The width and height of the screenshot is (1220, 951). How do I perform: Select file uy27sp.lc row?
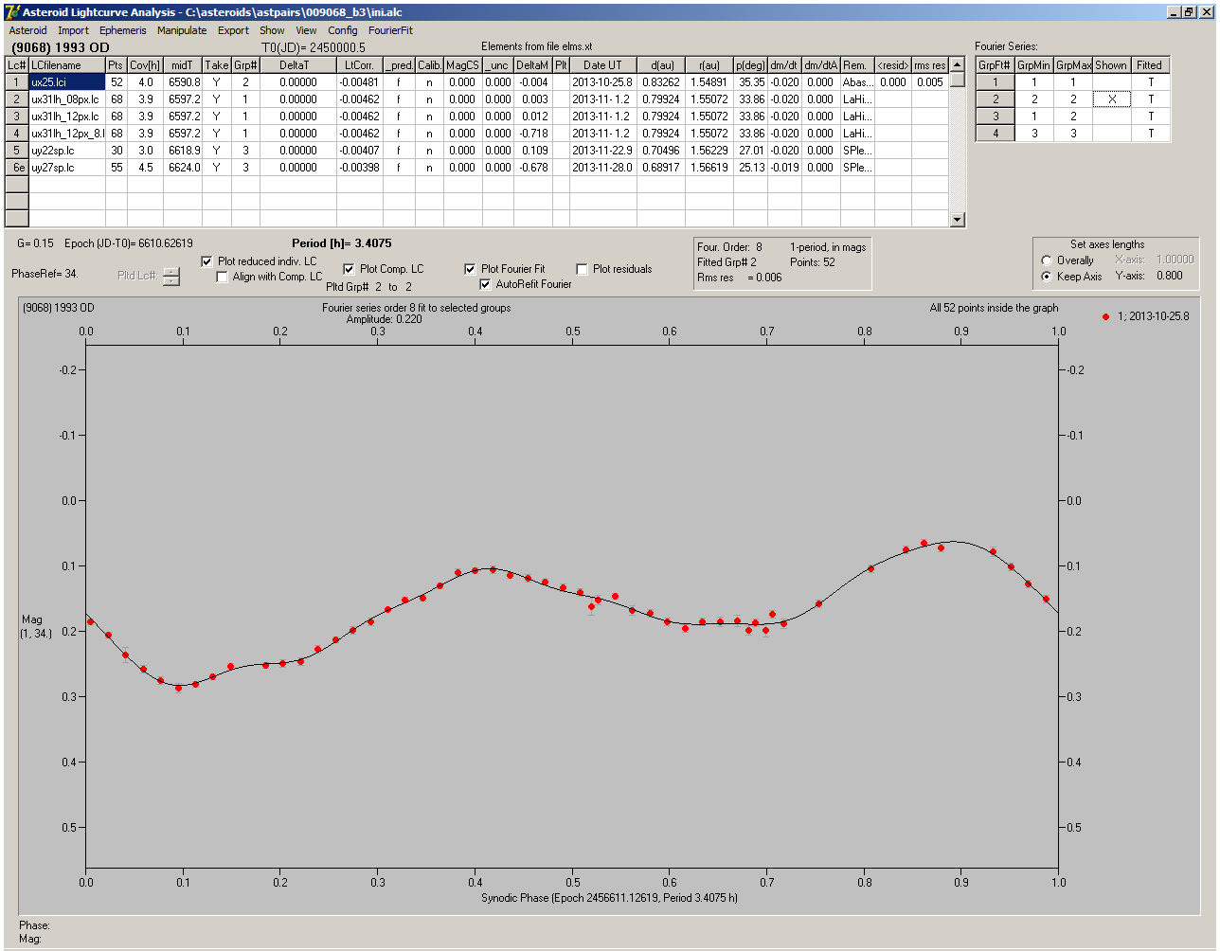pyautogui.click(x=66, y=168)
